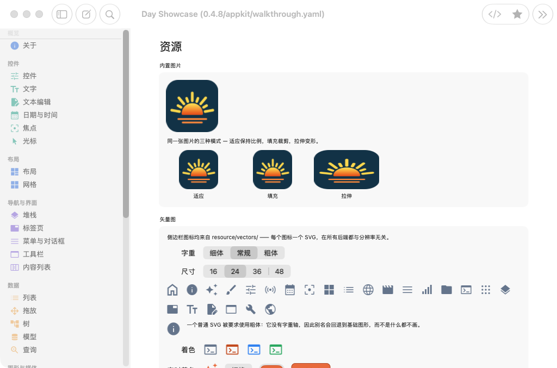Click the large sunrise built-in image
The height and width of the screenshot is (368, 557).
(x=192, y=106)
